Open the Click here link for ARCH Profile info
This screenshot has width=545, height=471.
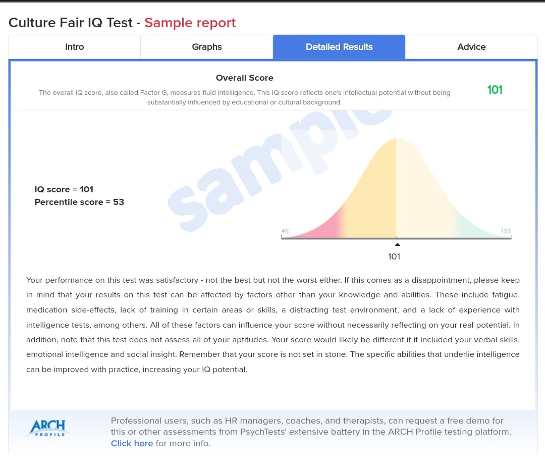pyautogui.click(x=132, y=443)
